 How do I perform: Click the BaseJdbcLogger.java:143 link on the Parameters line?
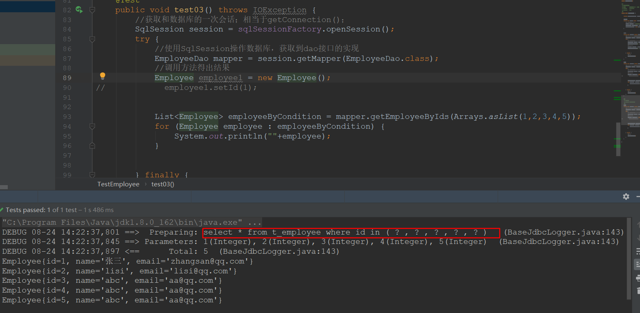[559, 242]
